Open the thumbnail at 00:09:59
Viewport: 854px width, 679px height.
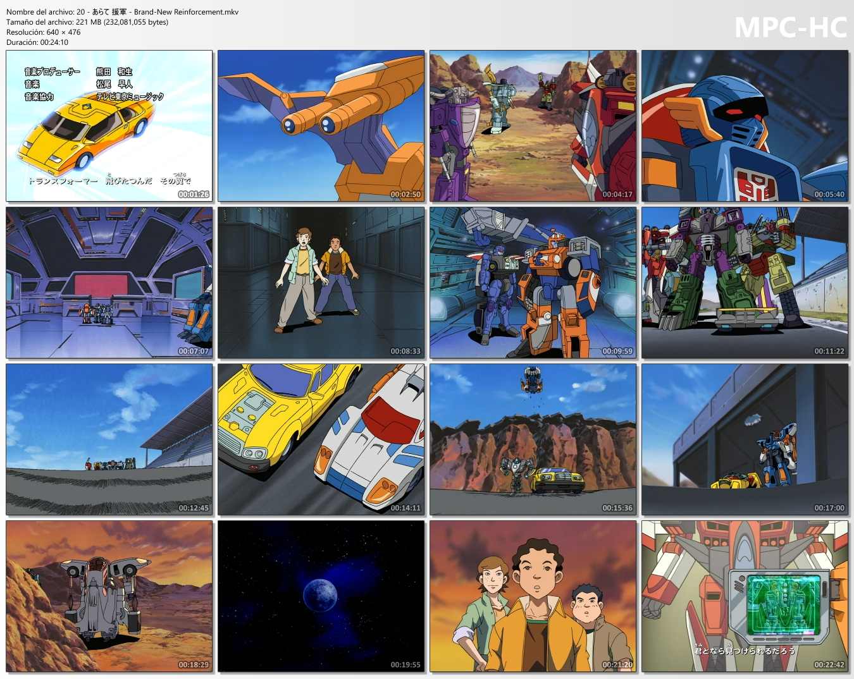coord(533,283)
